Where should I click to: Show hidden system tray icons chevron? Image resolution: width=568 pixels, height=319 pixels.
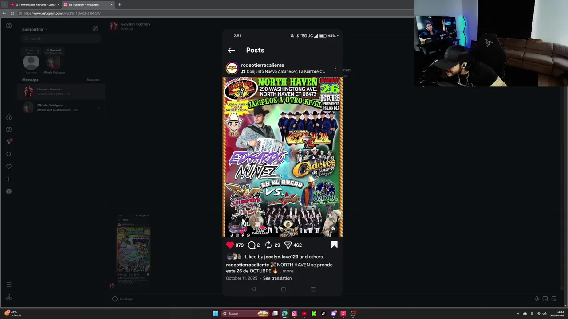[x=517, y=314]
